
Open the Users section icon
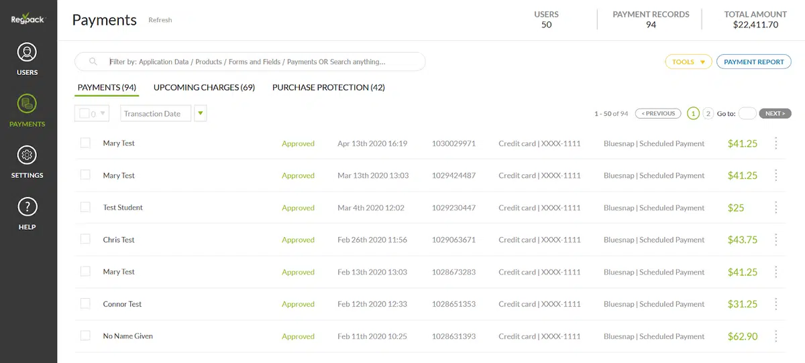[x=27, y=52]
